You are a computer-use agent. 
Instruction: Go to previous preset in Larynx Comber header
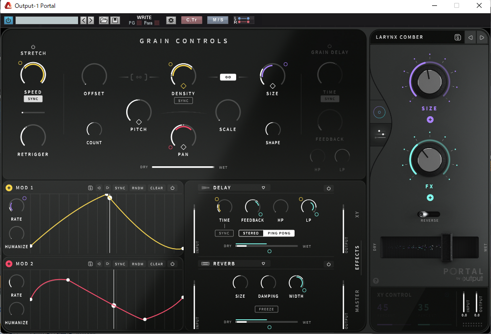tap(470, 38)
